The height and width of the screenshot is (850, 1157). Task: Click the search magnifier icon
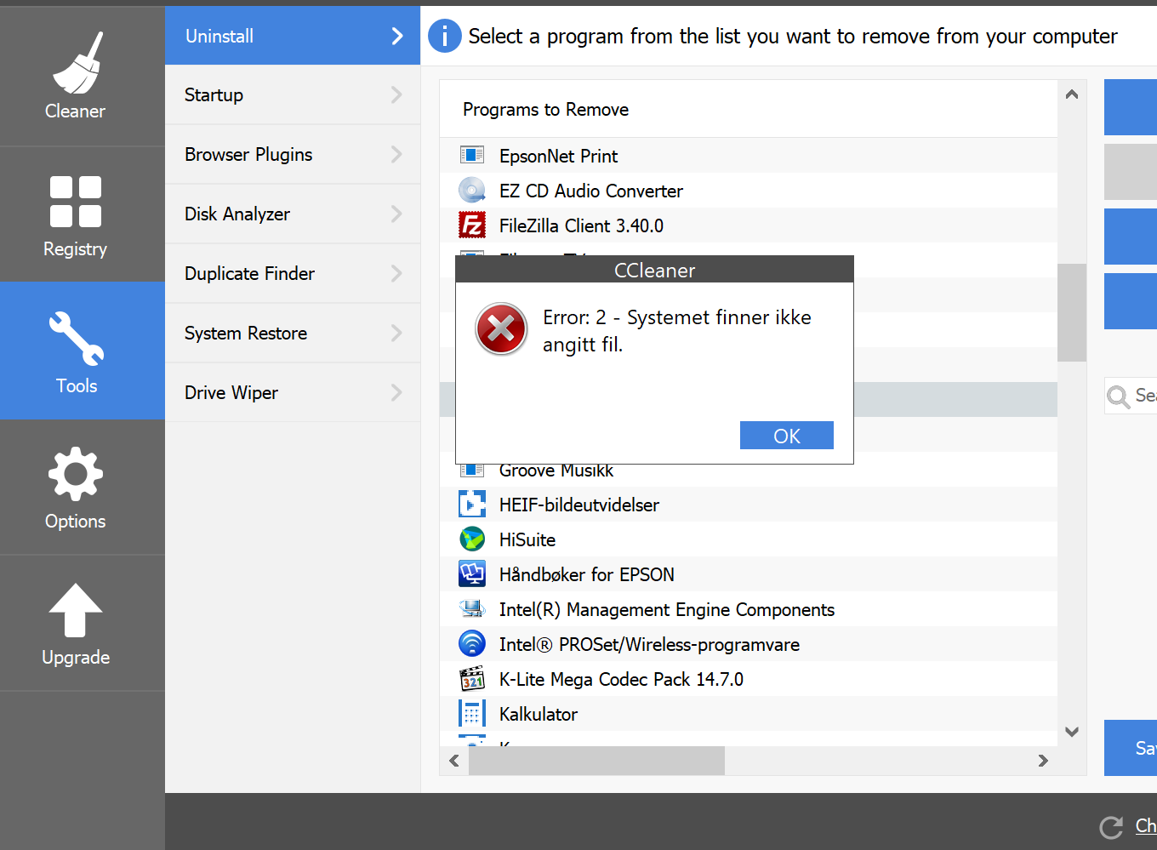coord(1118,396)
